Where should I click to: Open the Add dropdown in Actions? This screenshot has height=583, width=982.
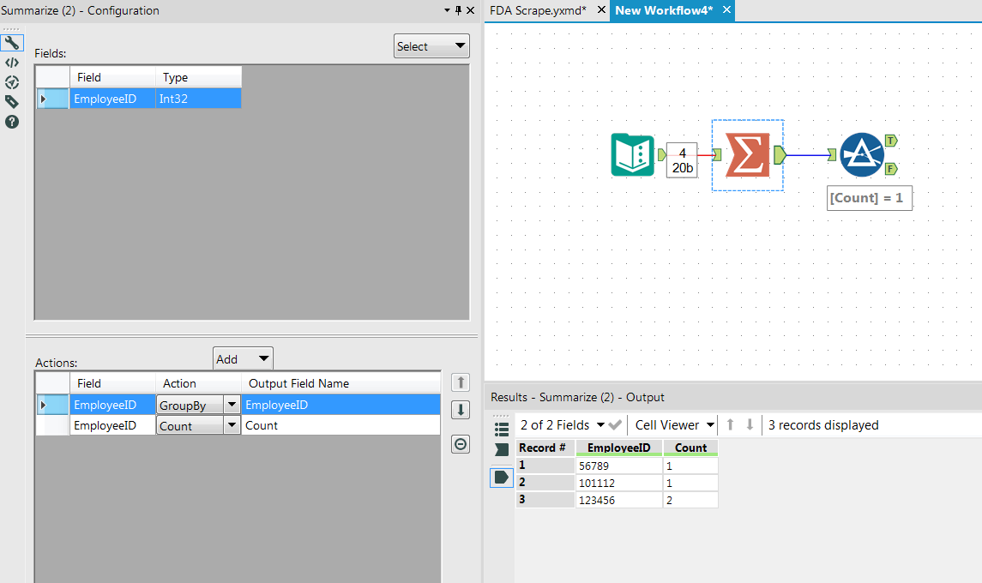click(x=243, y=358)
